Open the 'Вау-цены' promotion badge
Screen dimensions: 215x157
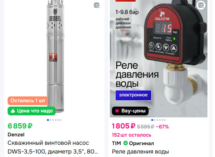[x=130, y=111]
